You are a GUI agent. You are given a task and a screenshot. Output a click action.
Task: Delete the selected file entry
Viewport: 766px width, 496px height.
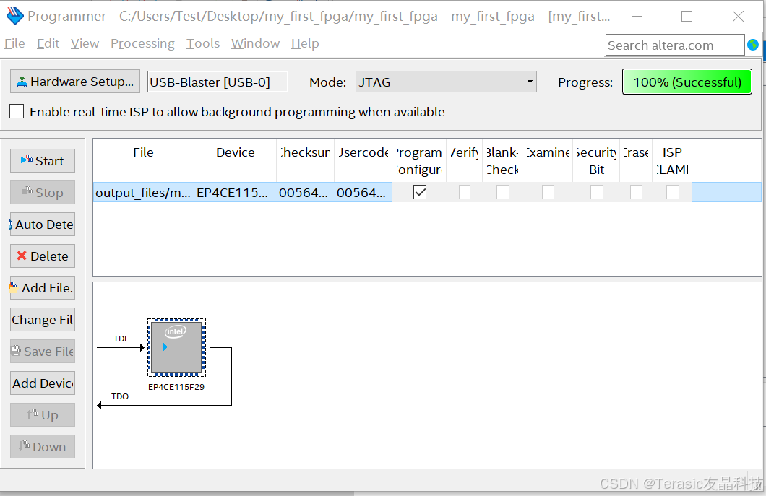point(43,256)
